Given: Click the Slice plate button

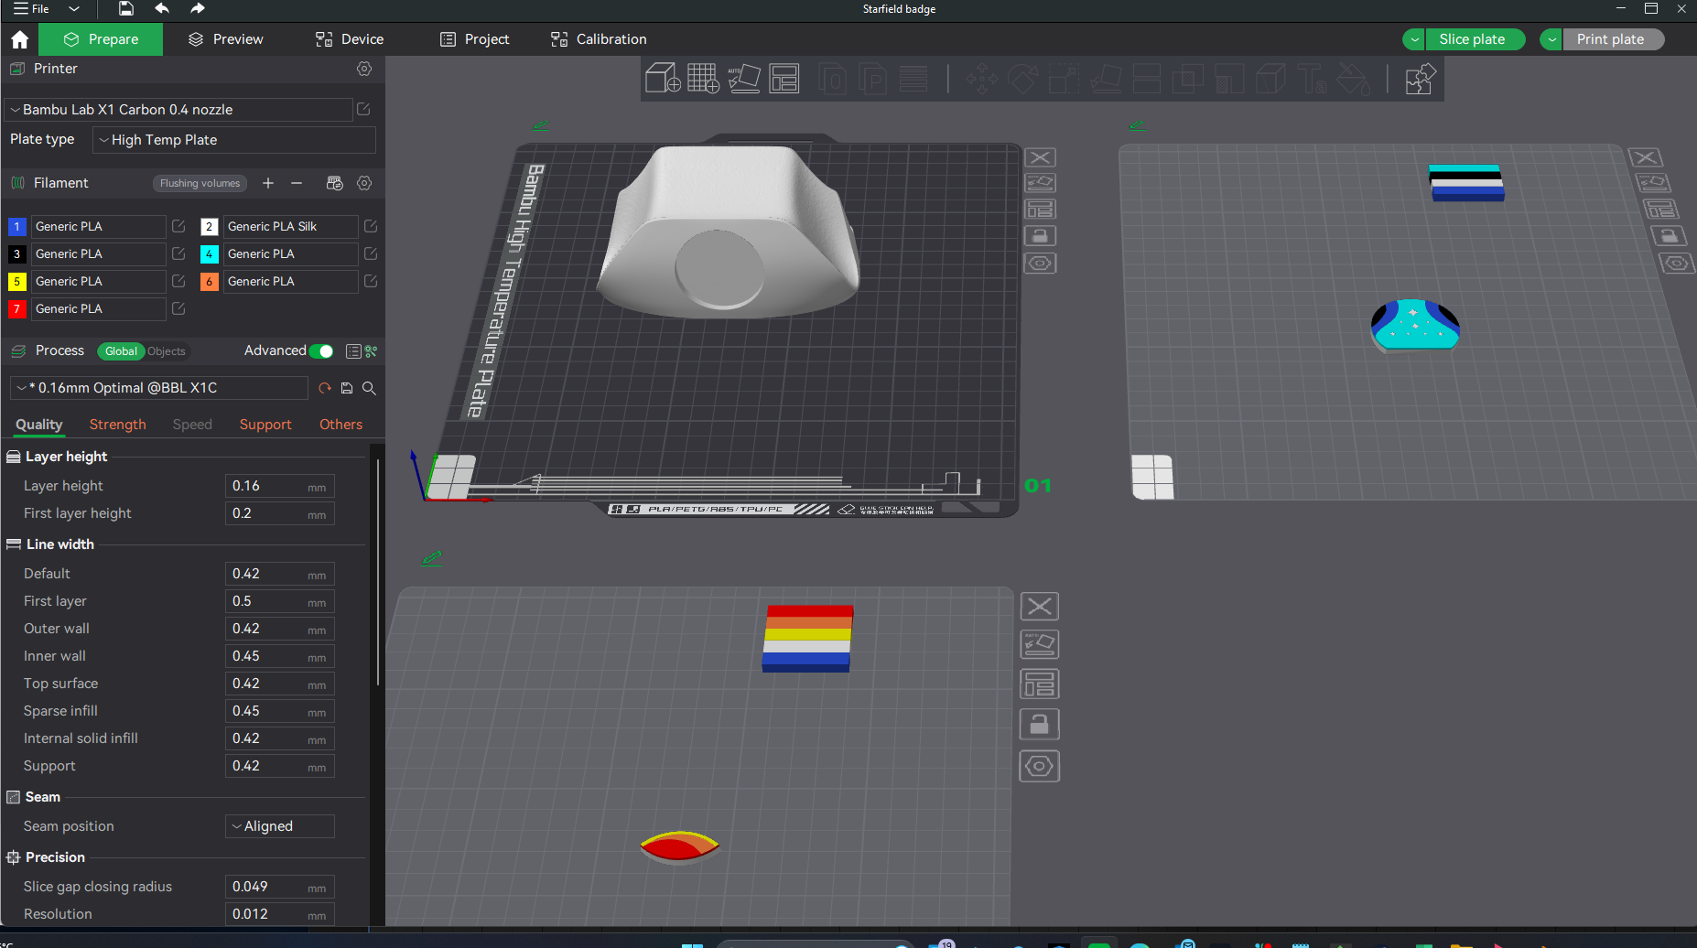Looking at the screenshot, I should (x=1471, y=39).
